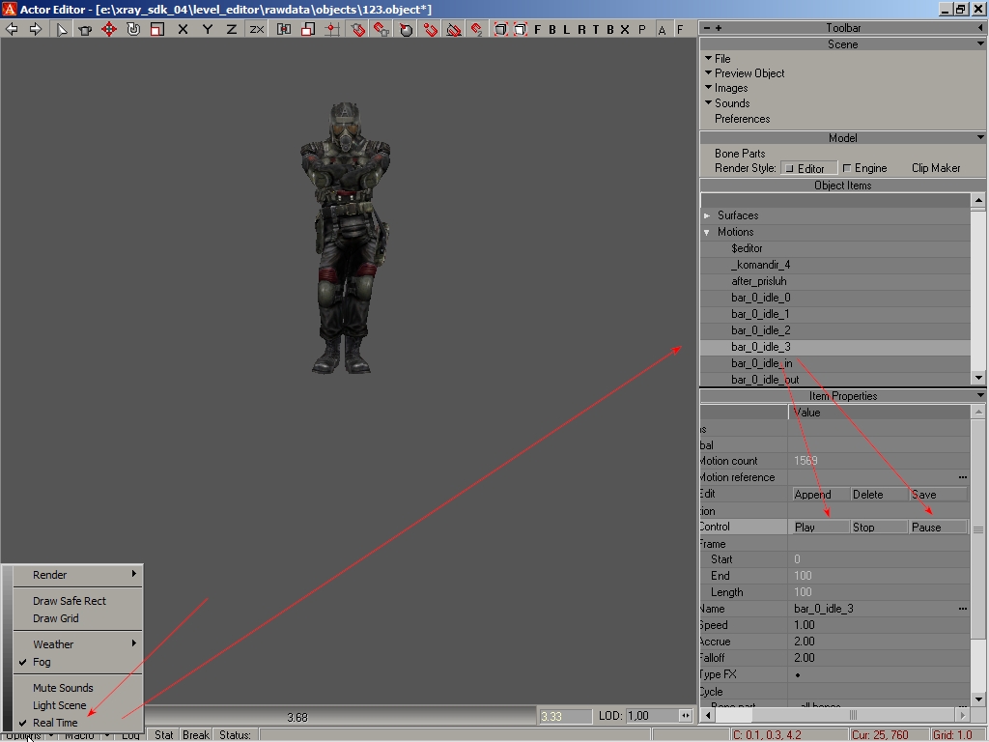Toggle the Y axis constraint

pos(207,29)
